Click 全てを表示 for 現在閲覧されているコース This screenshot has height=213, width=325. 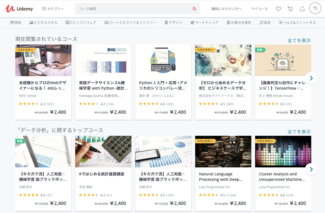click(299, 40)
